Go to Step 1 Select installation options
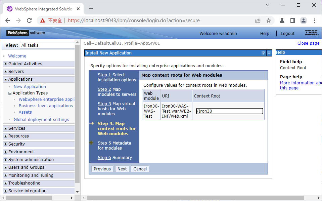Screen dimensions: 322x201 coord(104,75)
